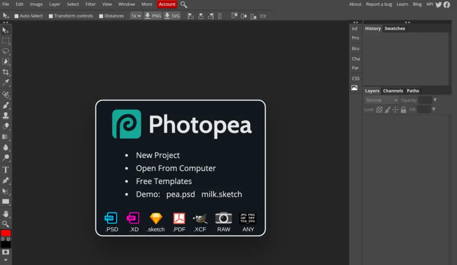The width and height of the screenshot is (457, 265).
Task: Tick the Distances checkbox
Action: coord(101,16)
